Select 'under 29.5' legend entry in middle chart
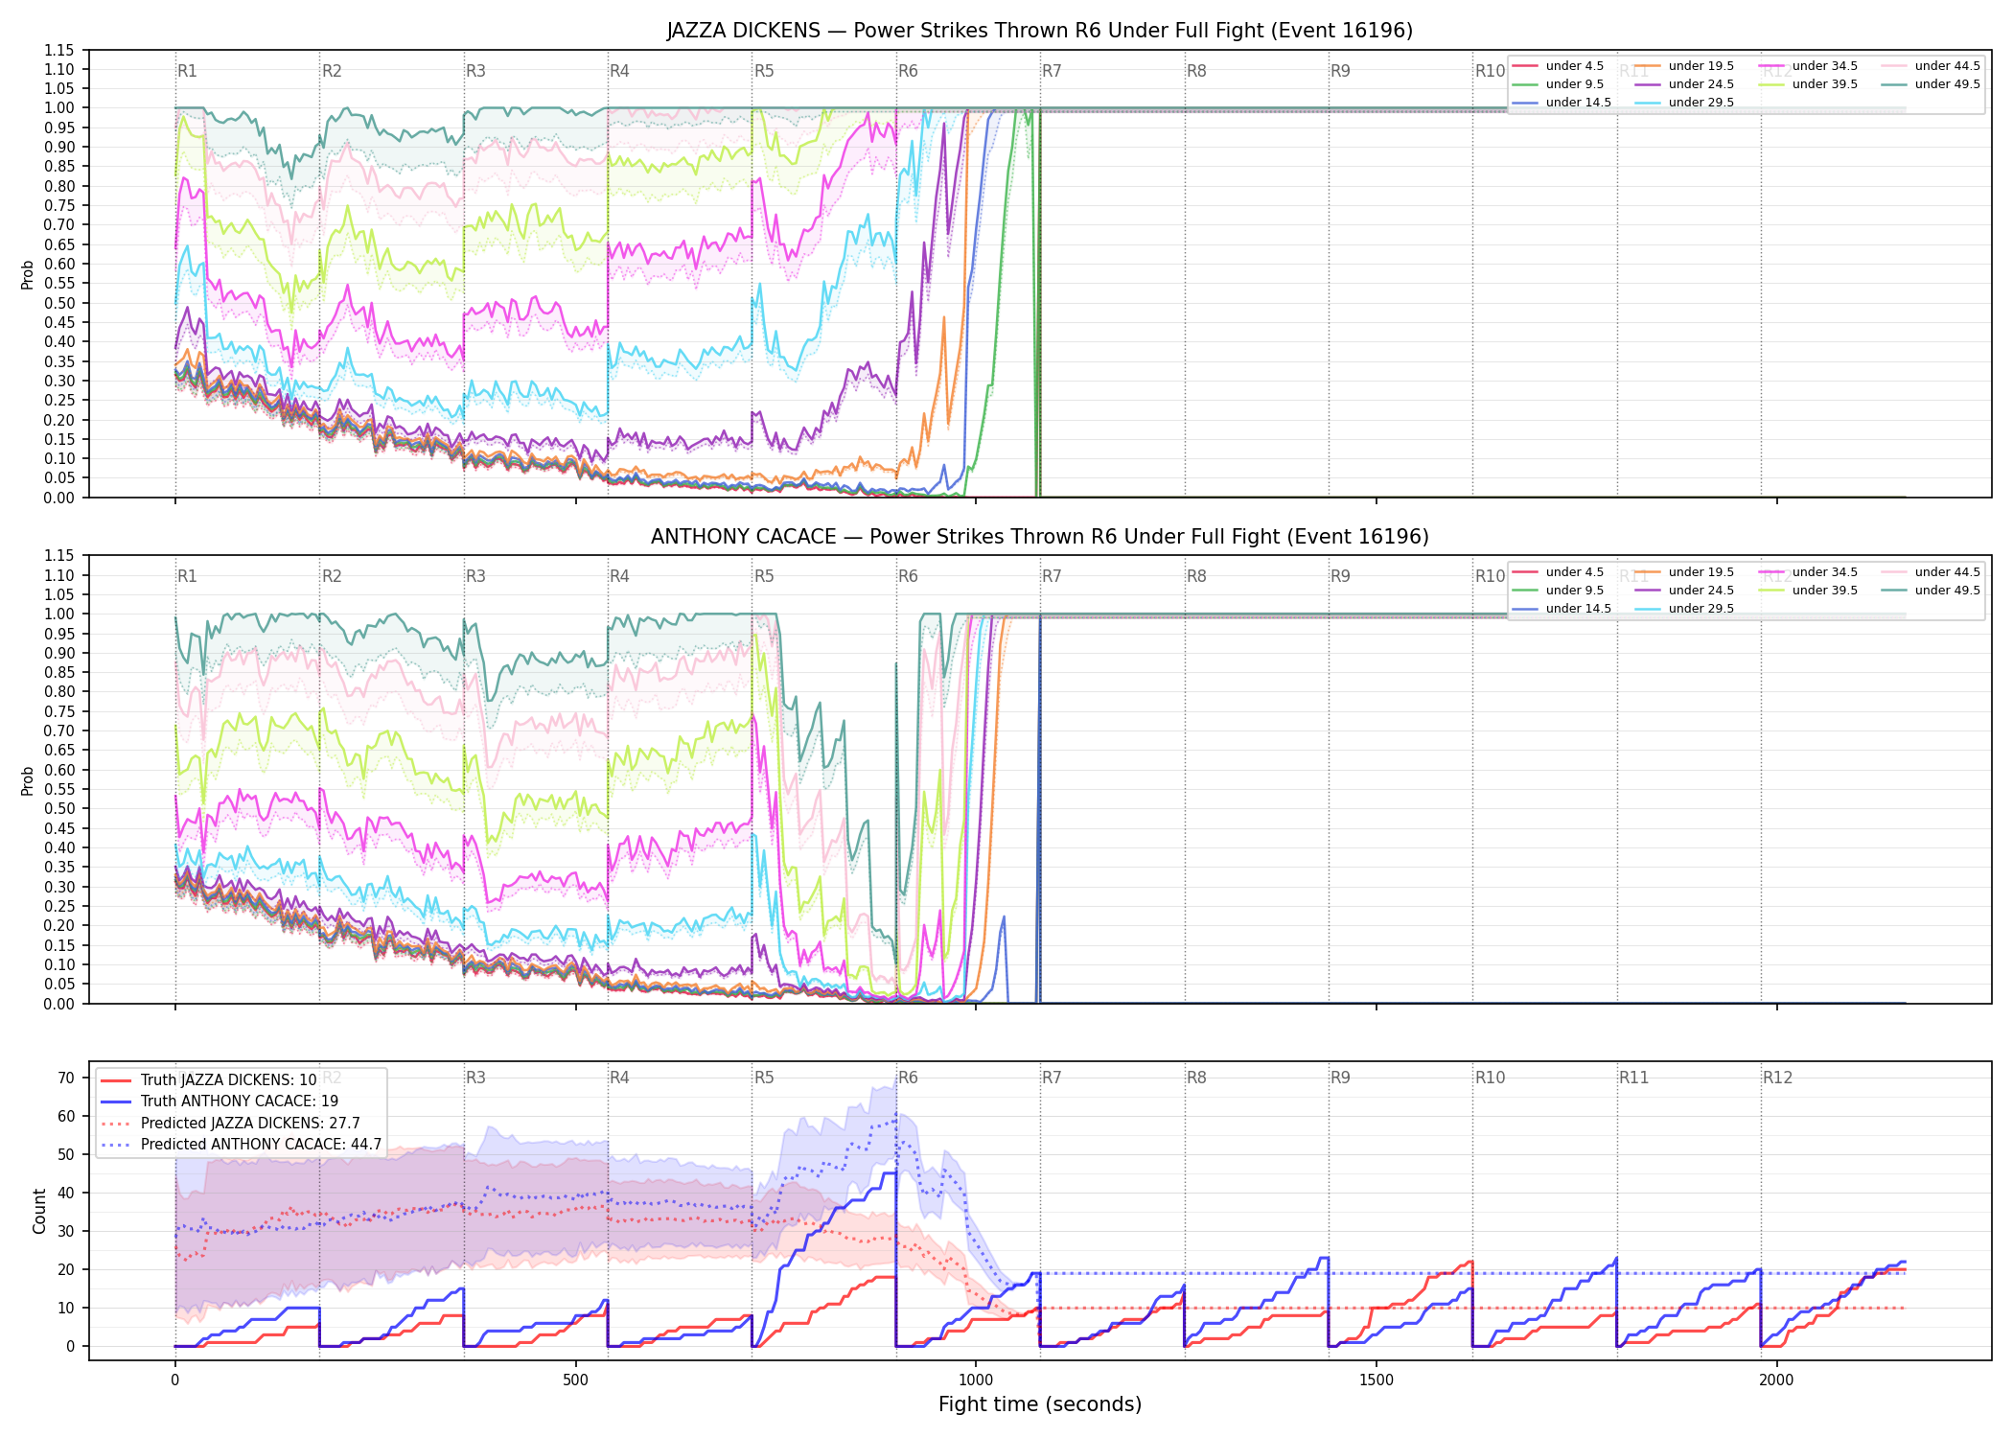Viewport: 2013px width, 1438px height. point(1684,609)
